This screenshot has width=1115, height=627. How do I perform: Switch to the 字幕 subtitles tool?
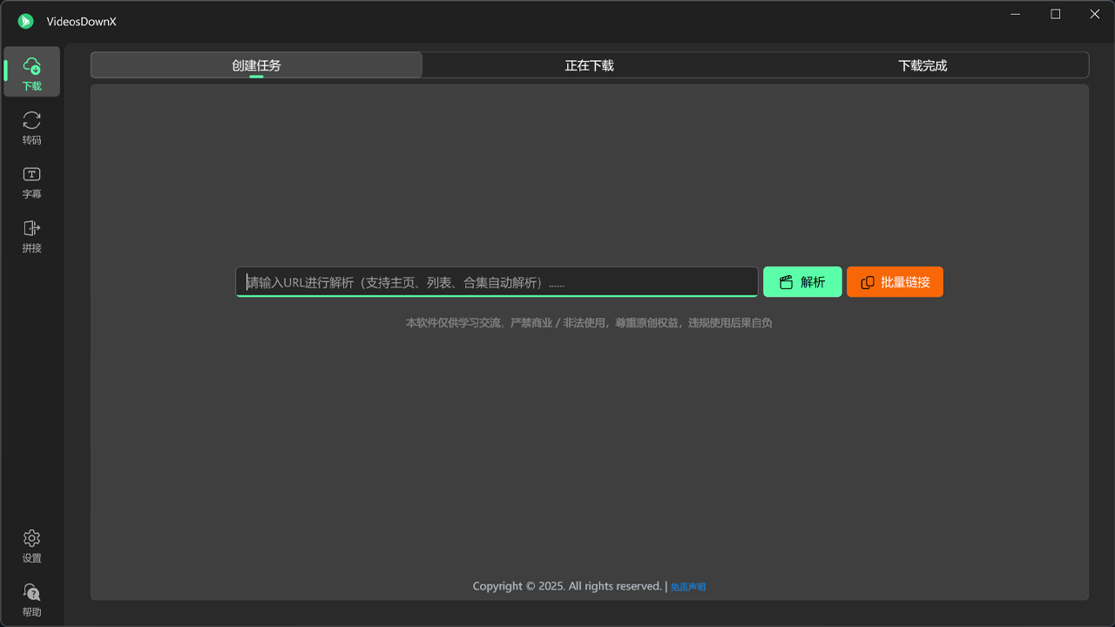tap(31, 182)
